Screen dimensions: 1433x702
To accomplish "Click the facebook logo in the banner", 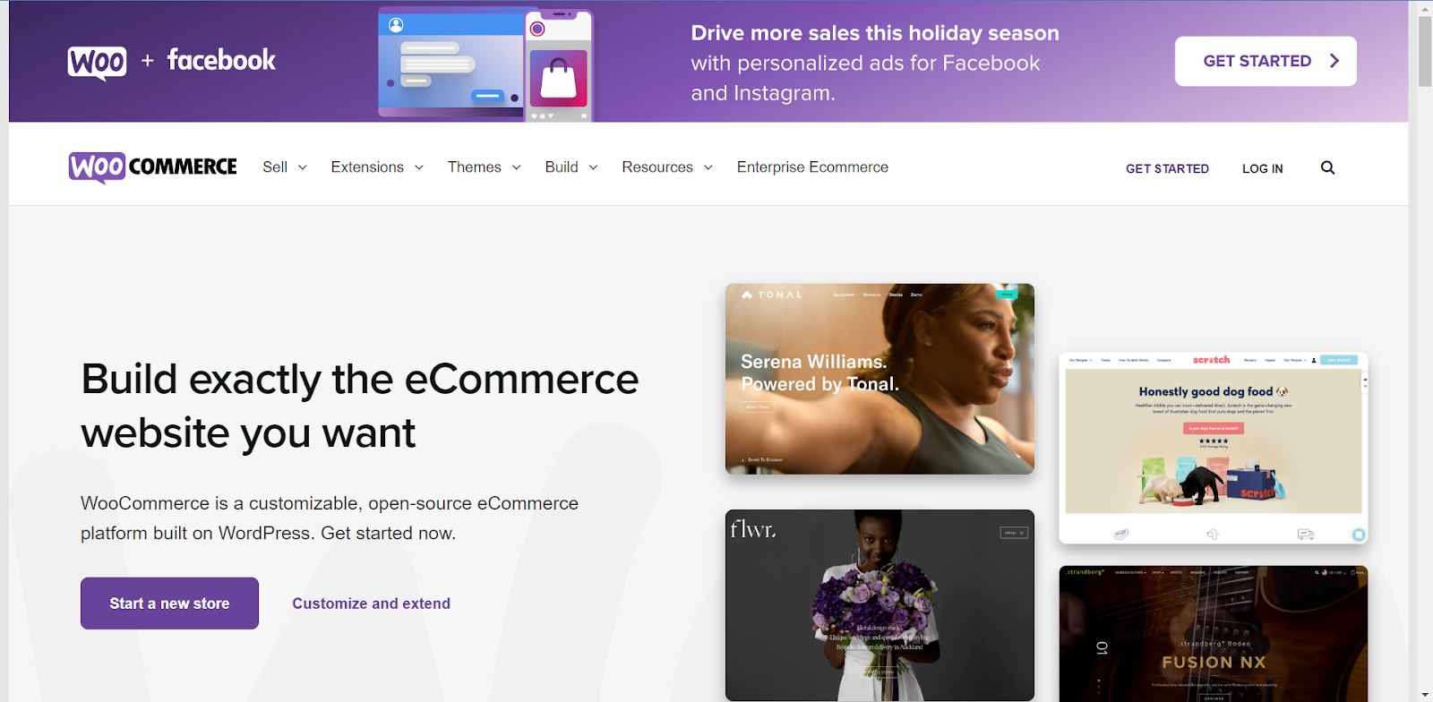I will pos(221,60).
